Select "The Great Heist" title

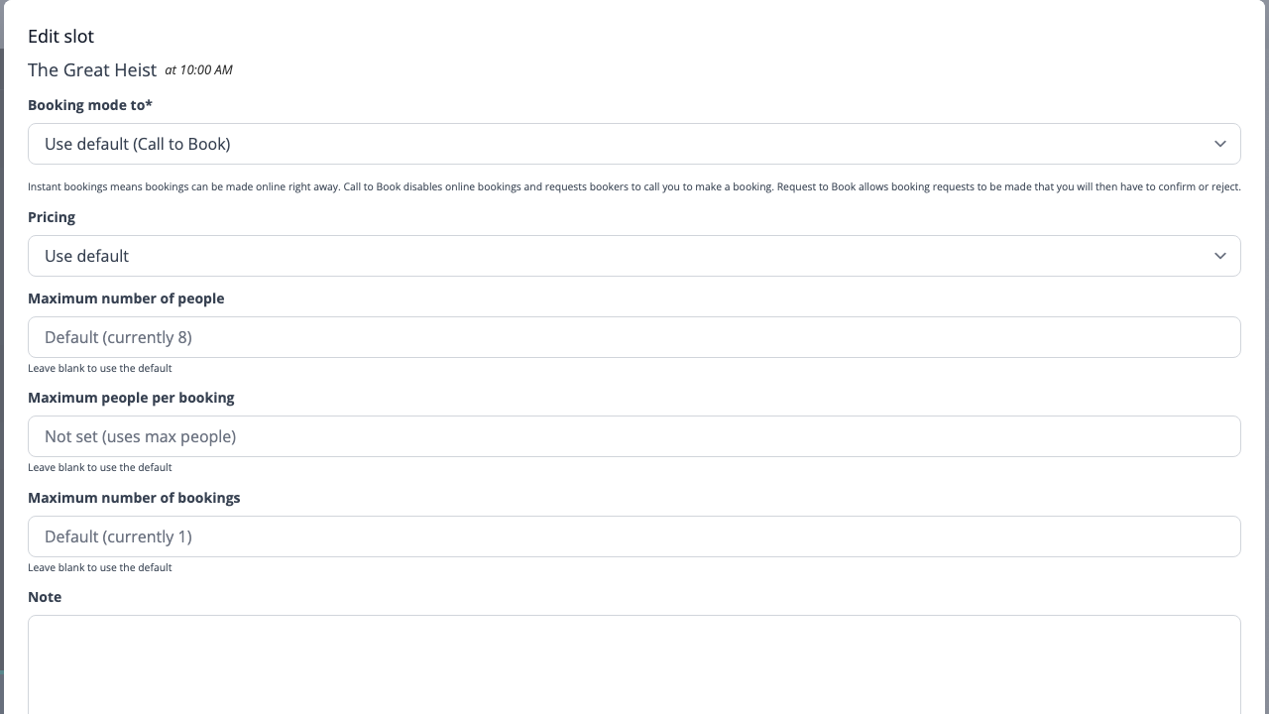pyautogui.click(x=92, y=69)
